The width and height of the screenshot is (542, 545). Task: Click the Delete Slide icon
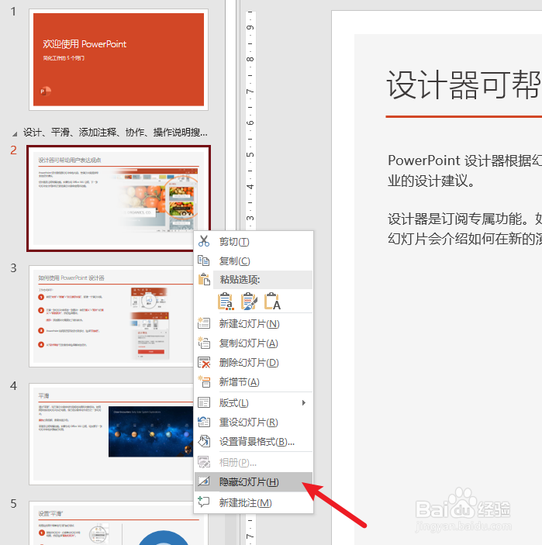(204, 362)
